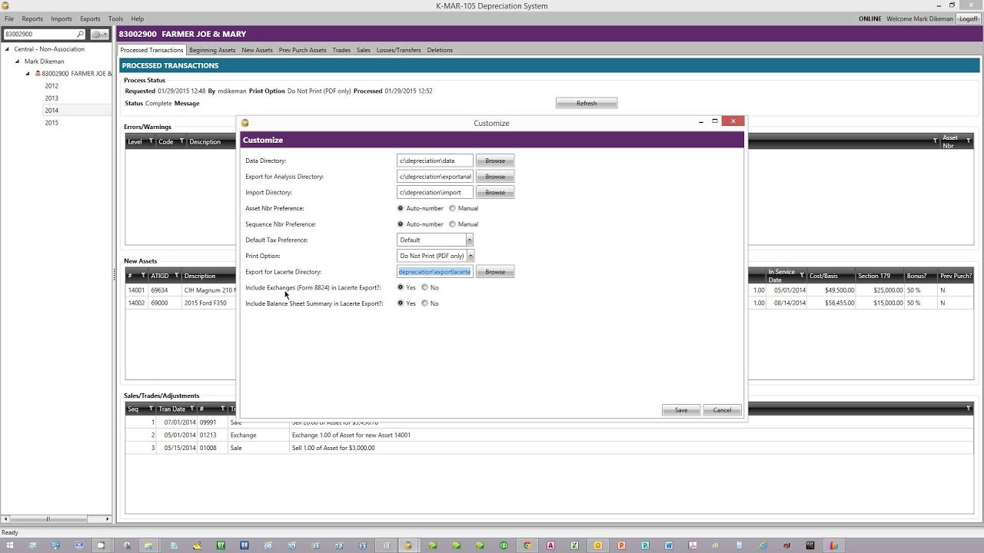Click Browse for Data Directory
The width and height of the screenshot is (984, 553).
(x=495, y=161)
